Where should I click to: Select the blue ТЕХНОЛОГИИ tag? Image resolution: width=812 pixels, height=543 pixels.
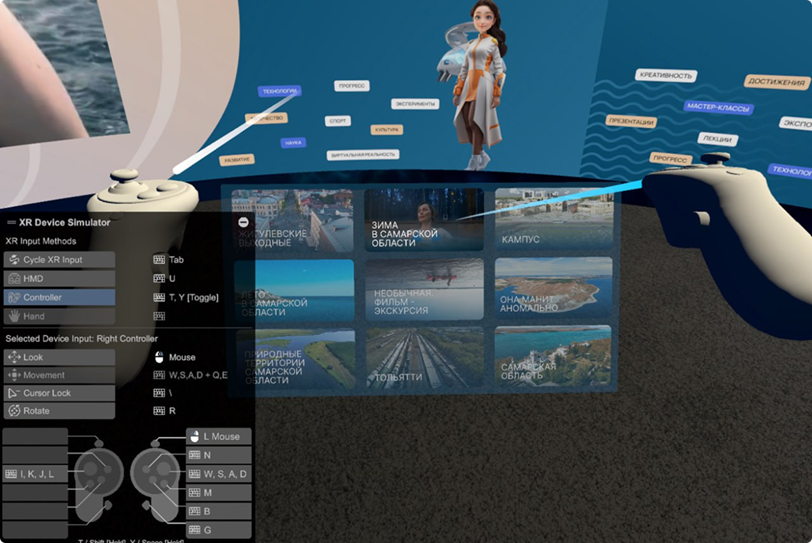pos(280,91)
